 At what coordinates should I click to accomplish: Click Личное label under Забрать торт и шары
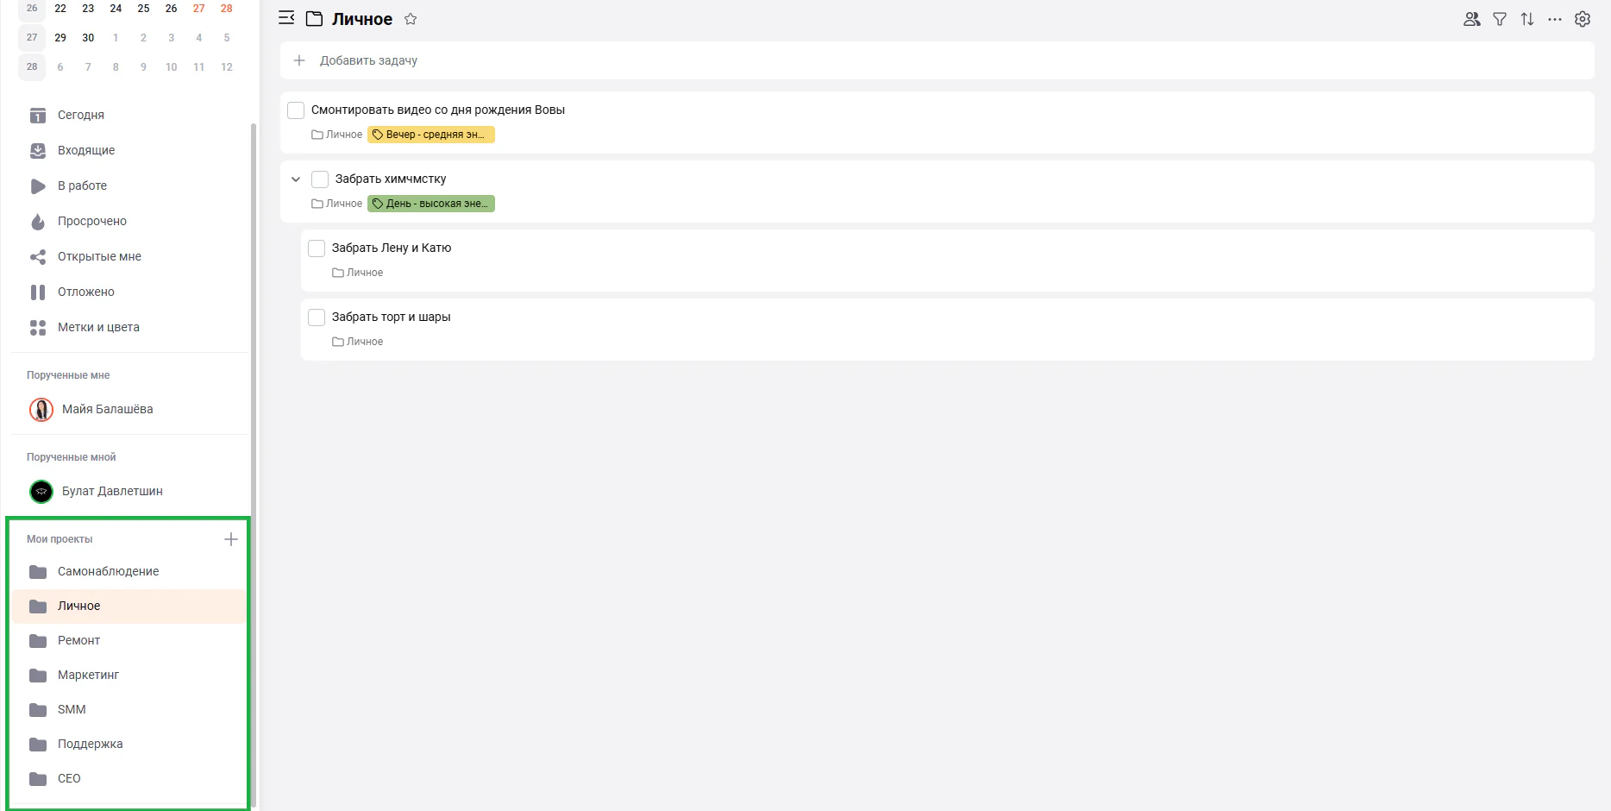pos(358,342)
